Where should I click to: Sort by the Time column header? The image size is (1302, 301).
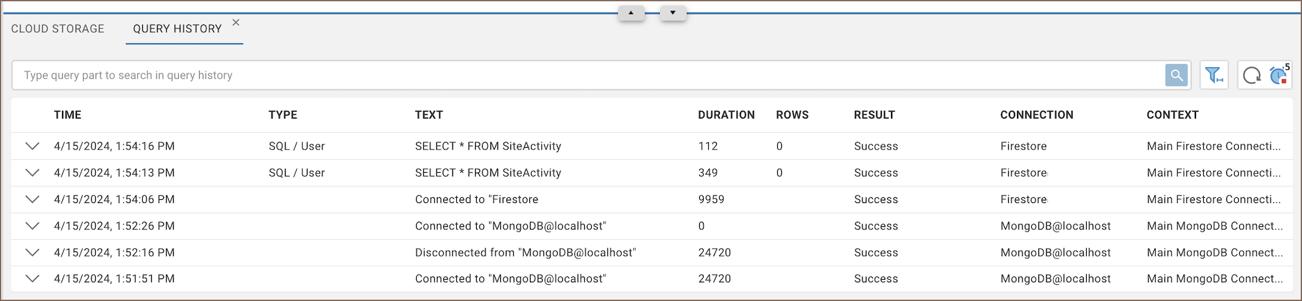[68, 115]
